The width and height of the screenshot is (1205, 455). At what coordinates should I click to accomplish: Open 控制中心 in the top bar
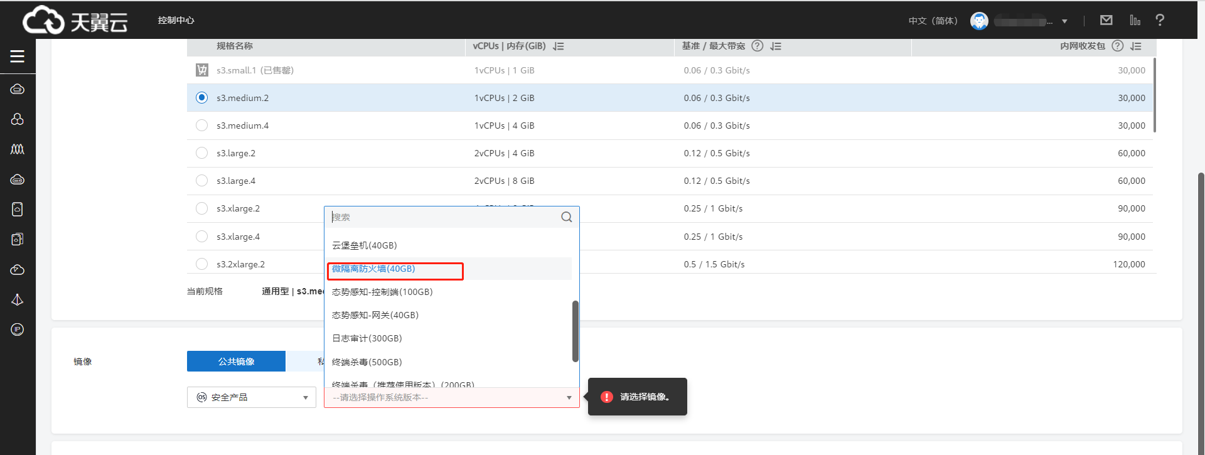pos(176,20)
